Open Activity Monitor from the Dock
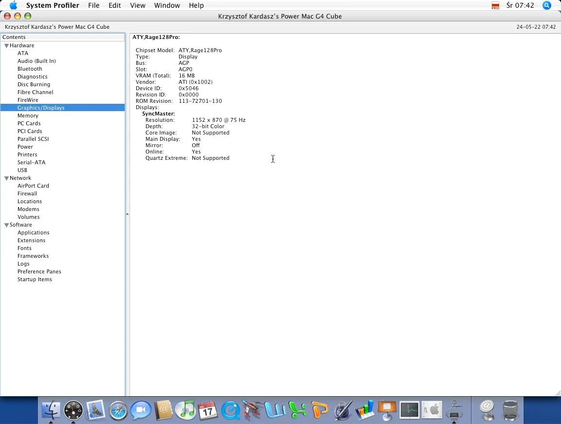The width and height of the screenshot is (561, 424). coord(410,410)
